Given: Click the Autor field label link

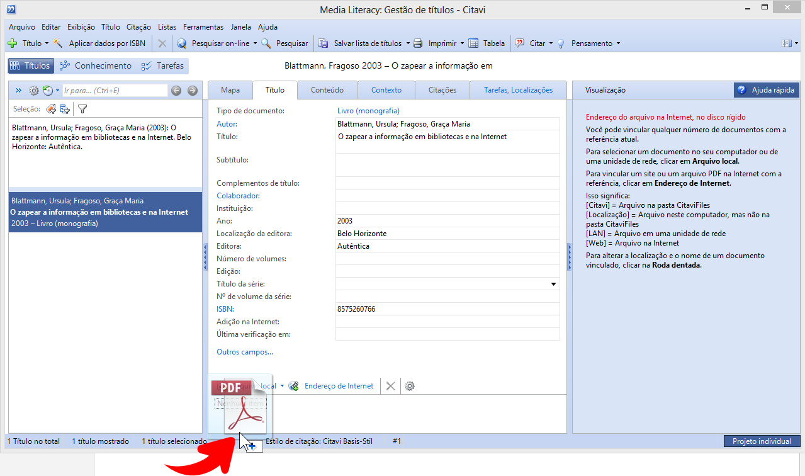Looking at the screenshot, I should [227, 124].
